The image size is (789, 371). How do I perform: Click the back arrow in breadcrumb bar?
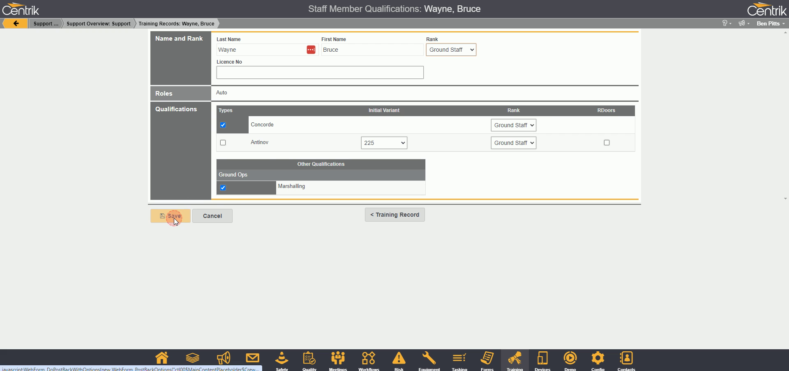tap(16, 23)
